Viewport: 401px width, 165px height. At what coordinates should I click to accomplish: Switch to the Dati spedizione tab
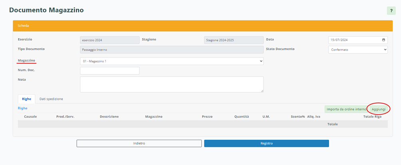51,99
